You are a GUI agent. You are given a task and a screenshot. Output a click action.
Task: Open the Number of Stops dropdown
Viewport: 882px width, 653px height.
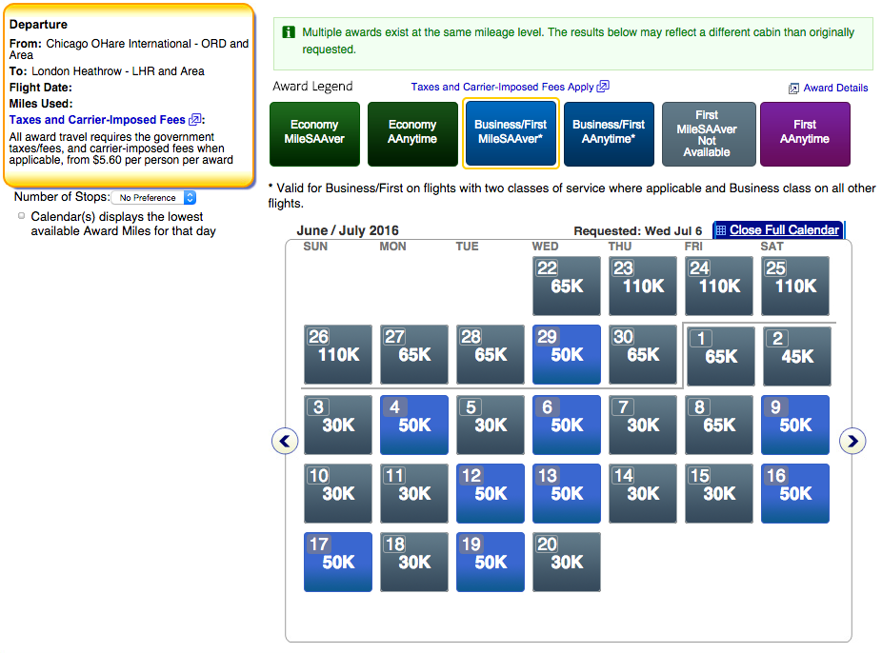point(153,197)
